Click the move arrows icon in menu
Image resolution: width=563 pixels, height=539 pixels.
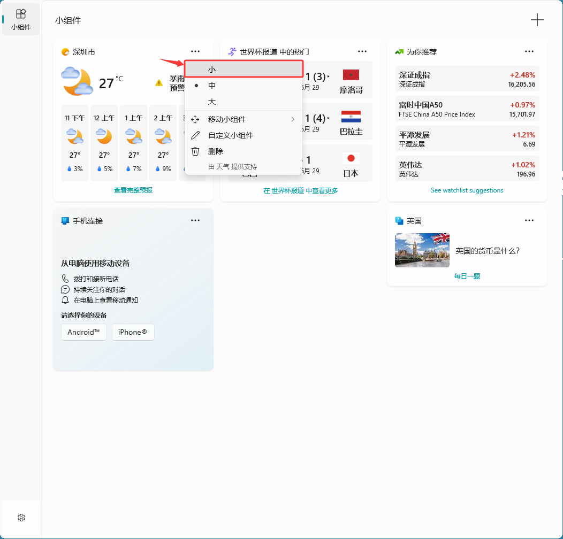(195, 119)
